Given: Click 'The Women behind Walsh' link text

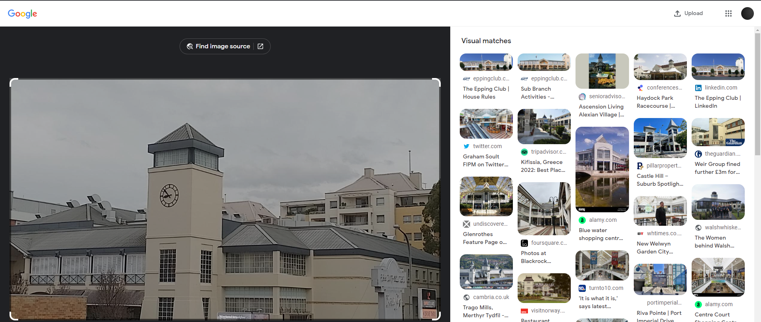Looking at the screenshot, I should 715,242.
